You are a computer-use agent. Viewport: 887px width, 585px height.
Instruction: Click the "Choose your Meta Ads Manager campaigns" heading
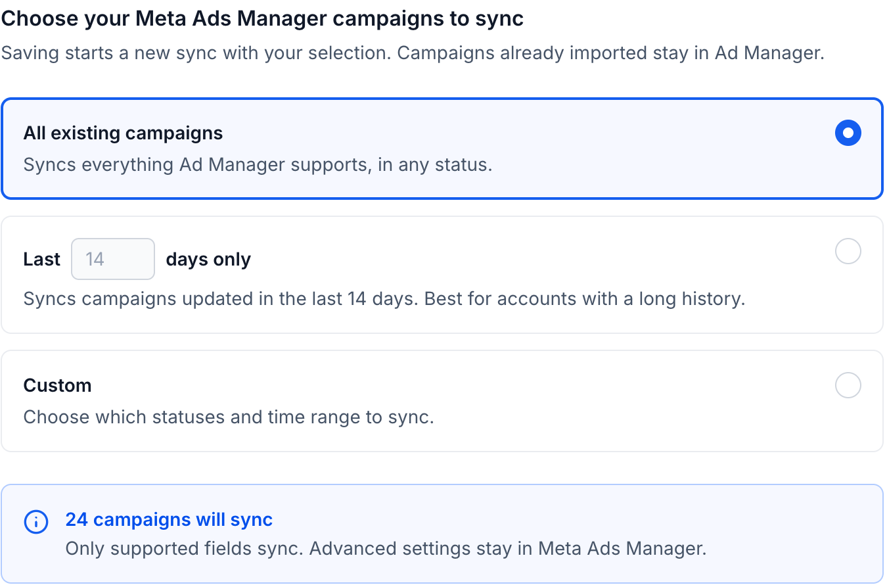(x=262, y=18)
